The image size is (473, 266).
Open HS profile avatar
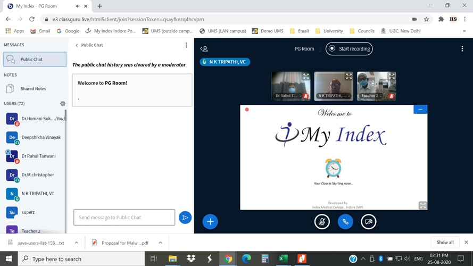coord(453,19)
